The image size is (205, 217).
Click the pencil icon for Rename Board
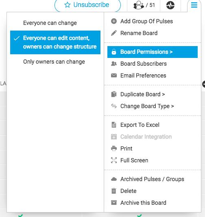pos(114,33)
